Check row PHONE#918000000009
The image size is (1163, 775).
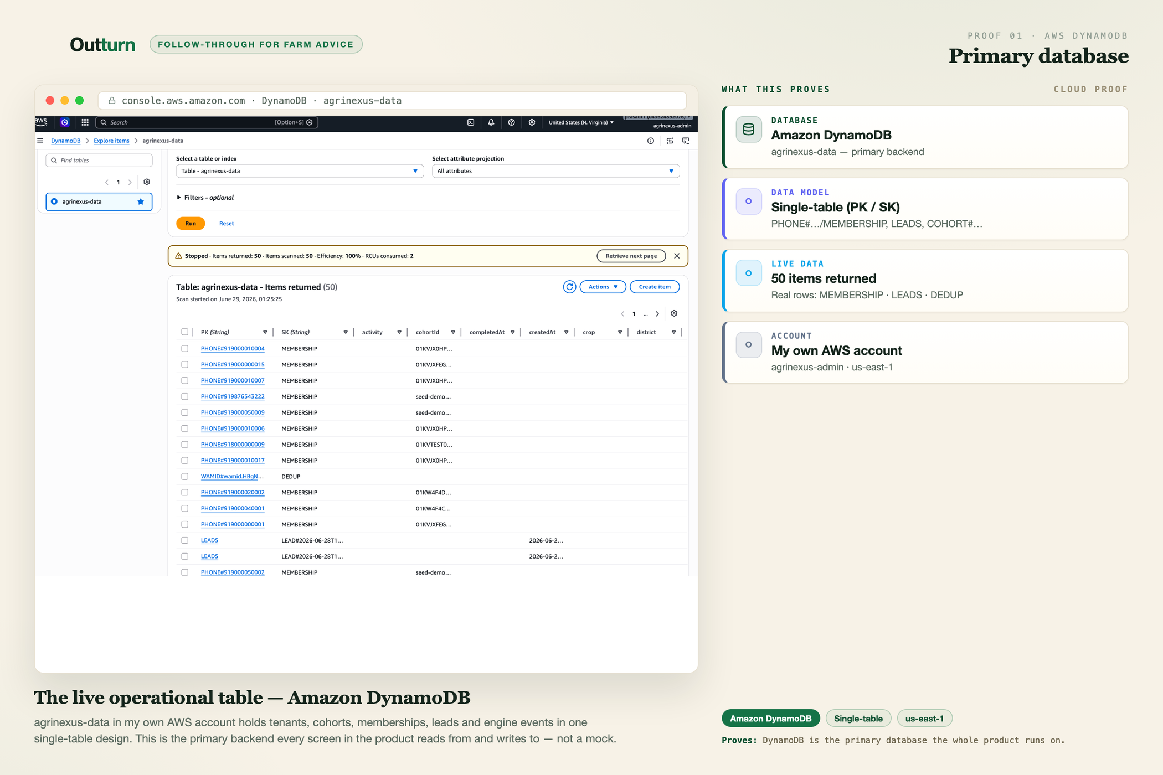[x=184, y=445]
